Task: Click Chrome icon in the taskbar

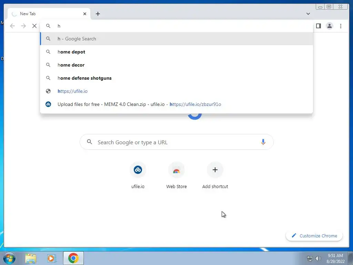Action: (73, 258)
